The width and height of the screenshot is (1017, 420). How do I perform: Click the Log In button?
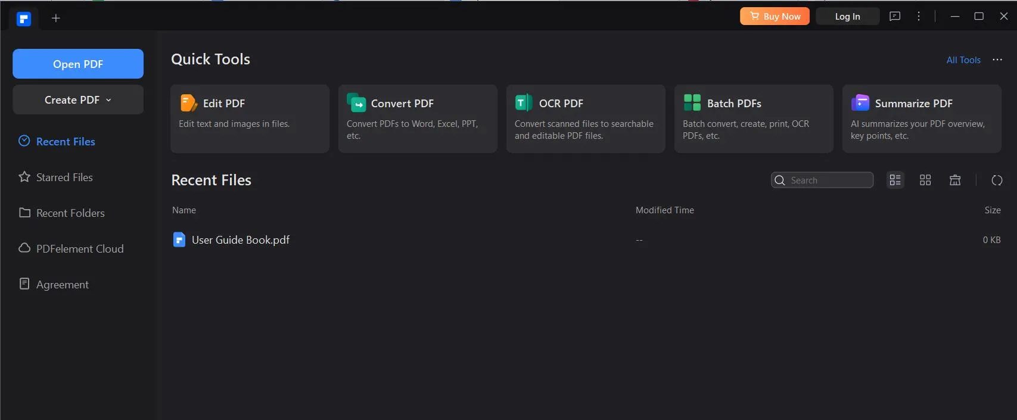pyautogui.click(x=847, y=16)
